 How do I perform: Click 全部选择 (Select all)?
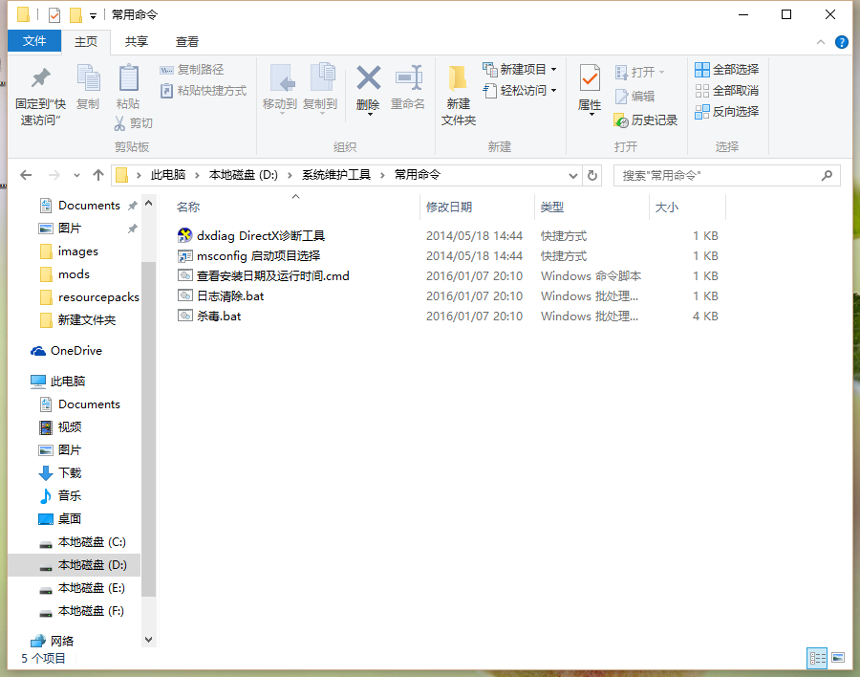[x=727, y=70]
